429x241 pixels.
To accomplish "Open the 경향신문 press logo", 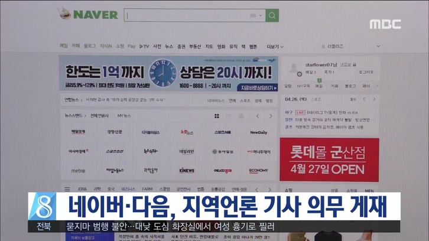I will tap(115, 132).
